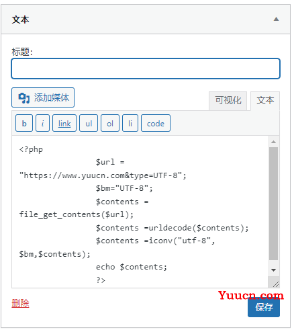Switch to the 可视化 visual editor tab
The image size is (292, 332).
coord(228,101)
